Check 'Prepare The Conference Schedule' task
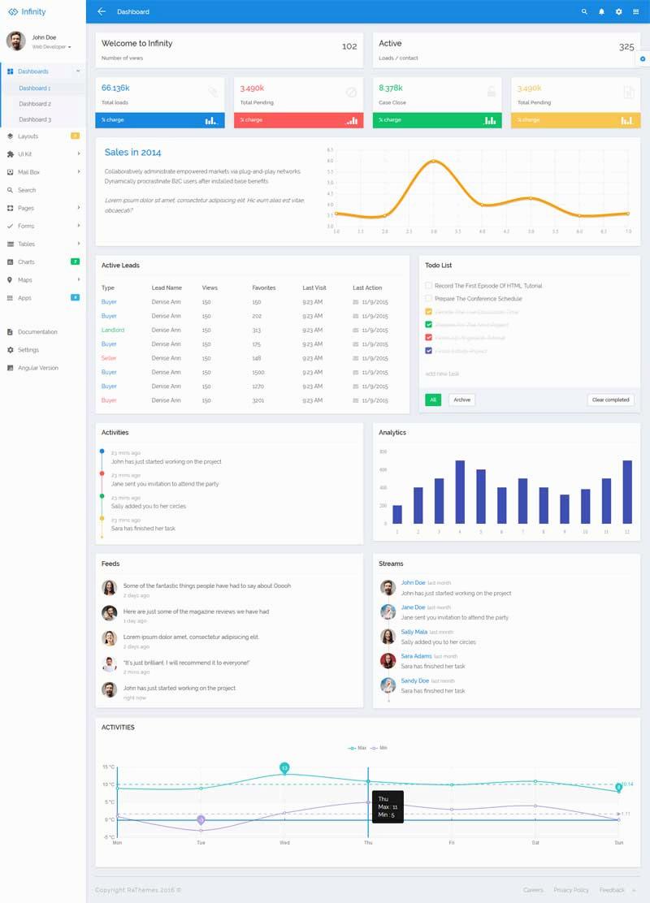 [x=429, y=299]
